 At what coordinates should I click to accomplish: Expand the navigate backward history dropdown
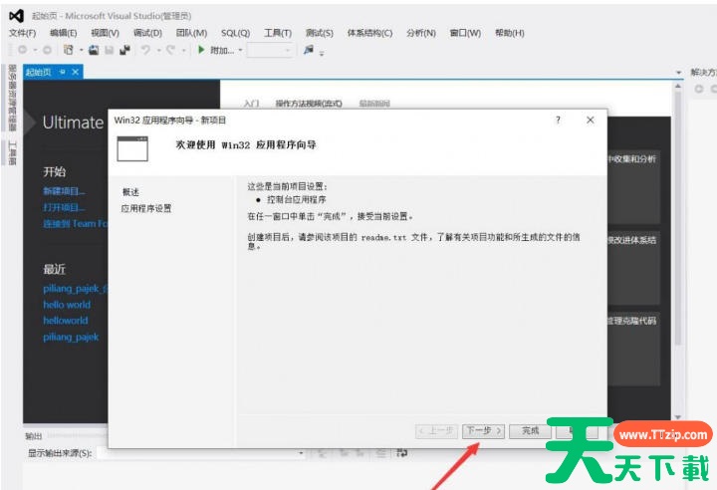point(34,50)
